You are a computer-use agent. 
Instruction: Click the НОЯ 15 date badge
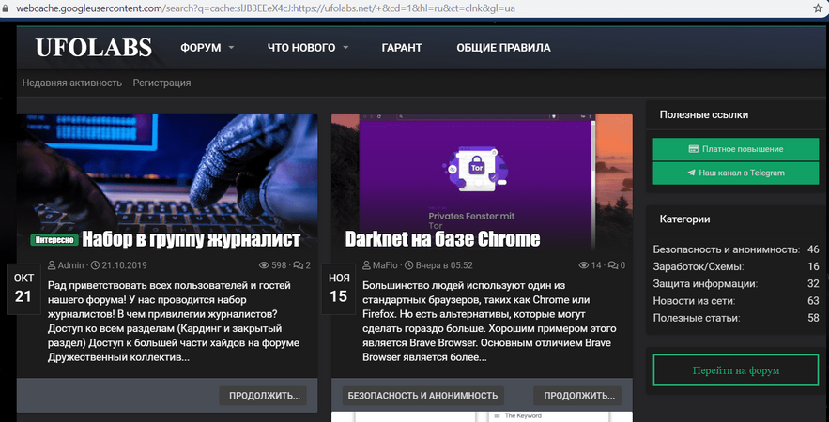tap(338, 290)
